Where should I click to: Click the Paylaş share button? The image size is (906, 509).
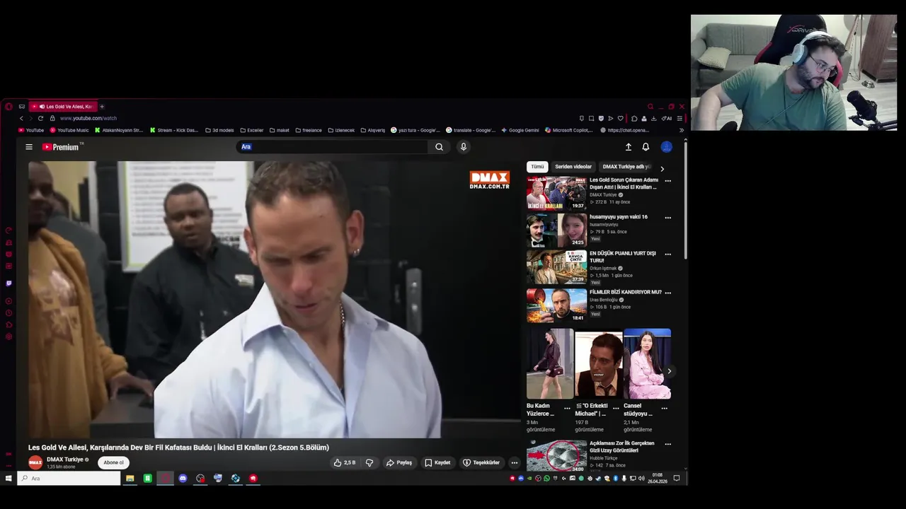pyautogui.click(x=399, y=463)
